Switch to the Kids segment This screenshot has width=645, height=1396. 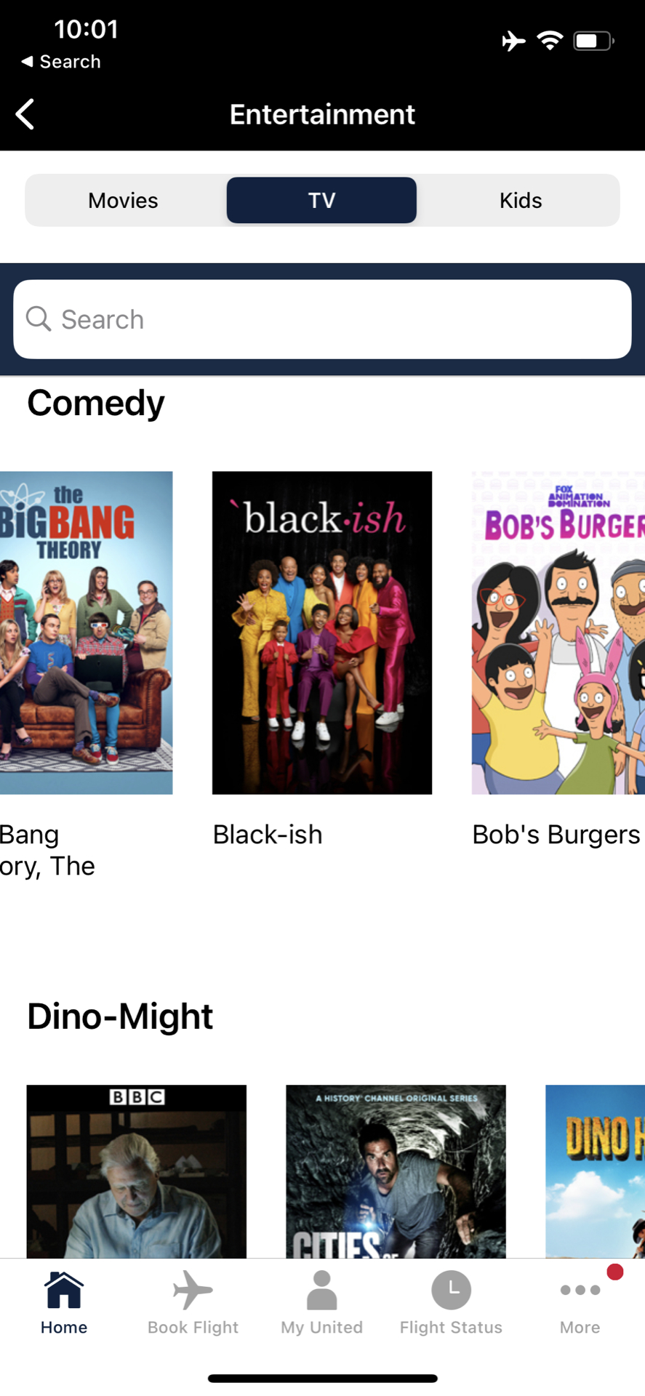tap(521, 200)
